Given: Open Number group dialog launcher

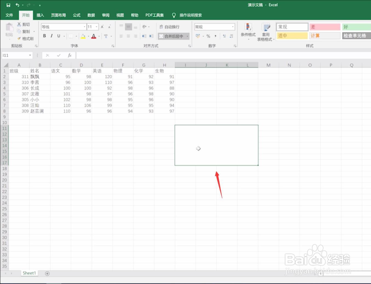Looking at the screenshot, I should (x=235, y=46).
